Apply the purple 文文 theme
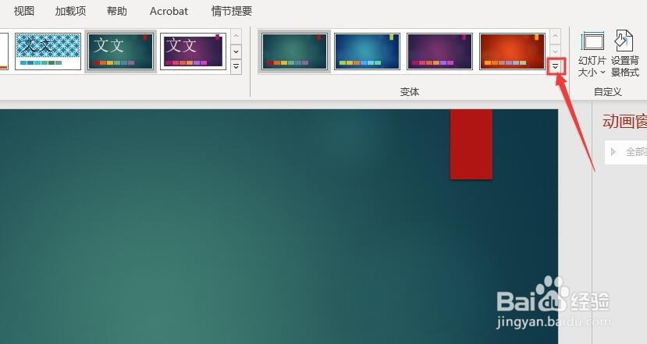This screenshot has width=647, height=344. 193,51
